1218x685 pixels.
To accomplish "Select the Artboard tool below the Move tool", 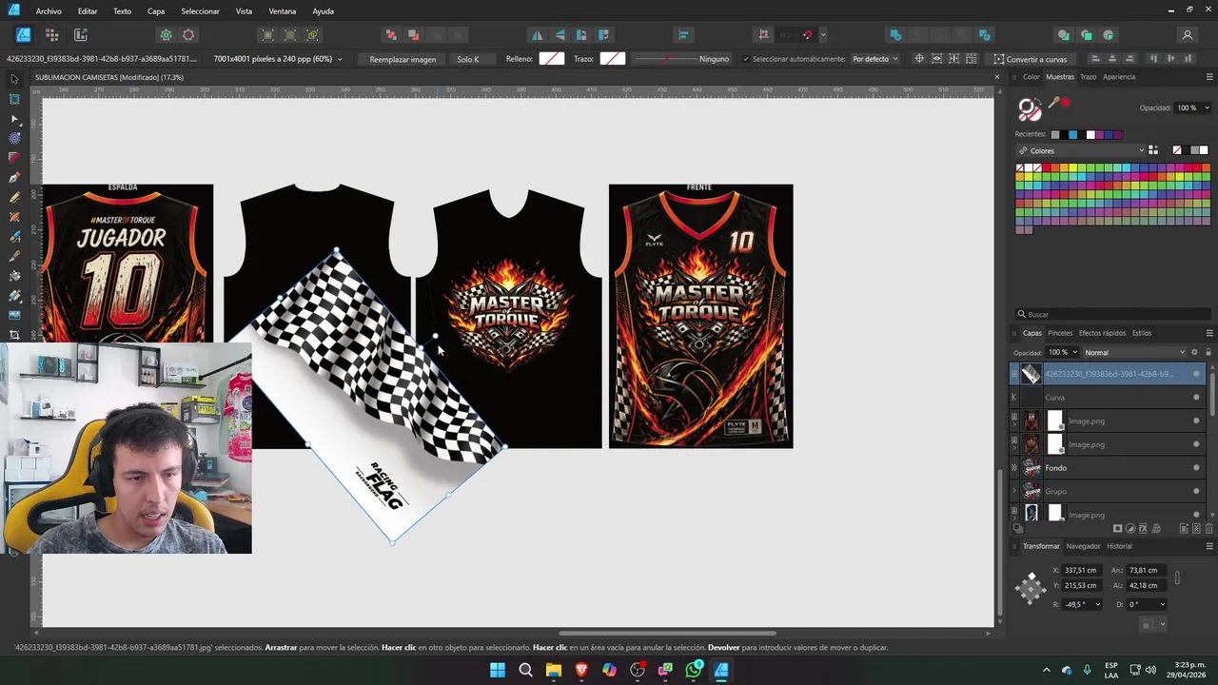I will 14,99.
